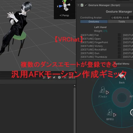
Task: Enable left hand Fist gesture checkbox
Action: pyautogui.click(x=119, y=35)
